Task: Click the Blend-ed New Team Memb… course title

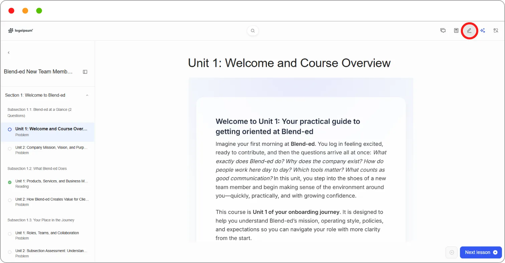Action: [38, 72]
